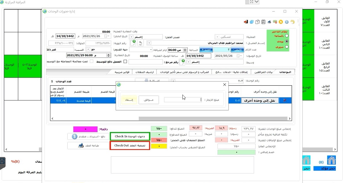Image resolution: width=343 pixels, height=183 pixels.
Task: Click the exit door icon in toolbar
Action: pos(246,22)
